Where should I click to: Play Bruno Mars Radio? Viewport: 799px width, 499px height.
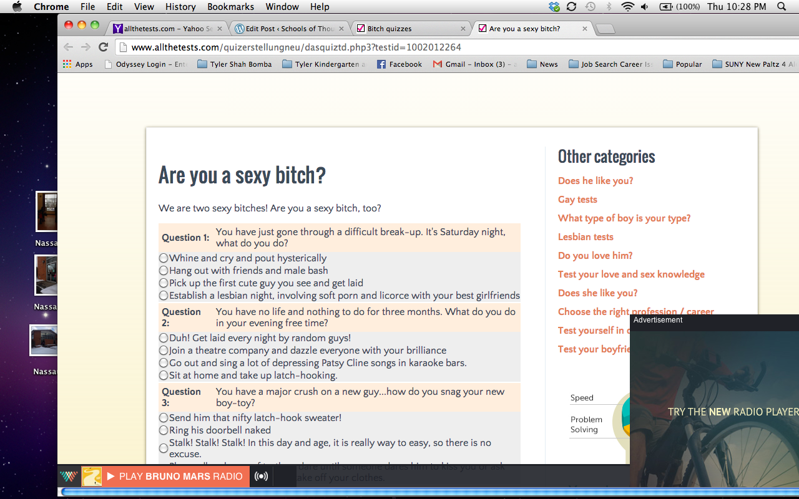174,477
